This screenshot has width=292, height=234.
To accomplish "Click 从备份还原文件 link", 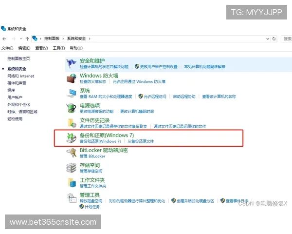I will tap(141, 141).
